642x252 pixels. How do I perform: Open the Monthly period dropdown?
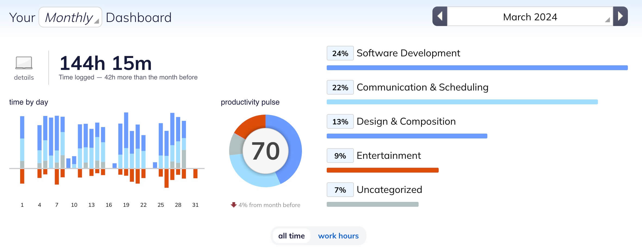click(x=70, y=17)
